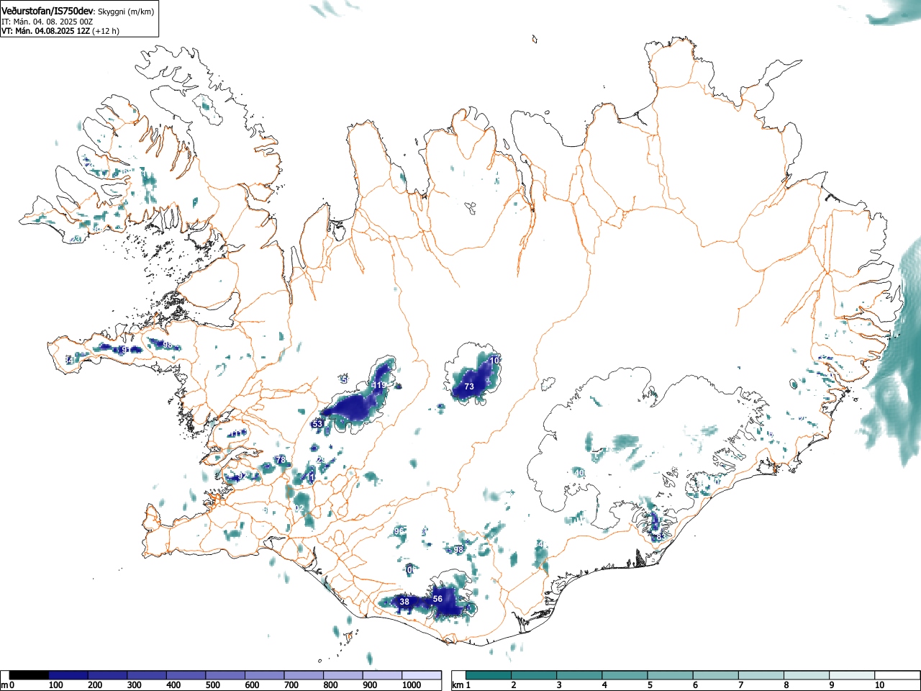
Task: Click the '10' label on km legend
Action: [879, 685]
